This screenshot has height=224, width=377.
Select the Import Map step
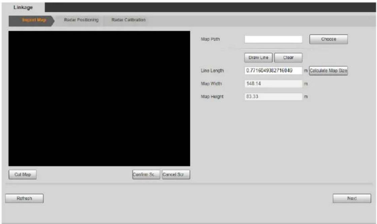pos(32,20)
